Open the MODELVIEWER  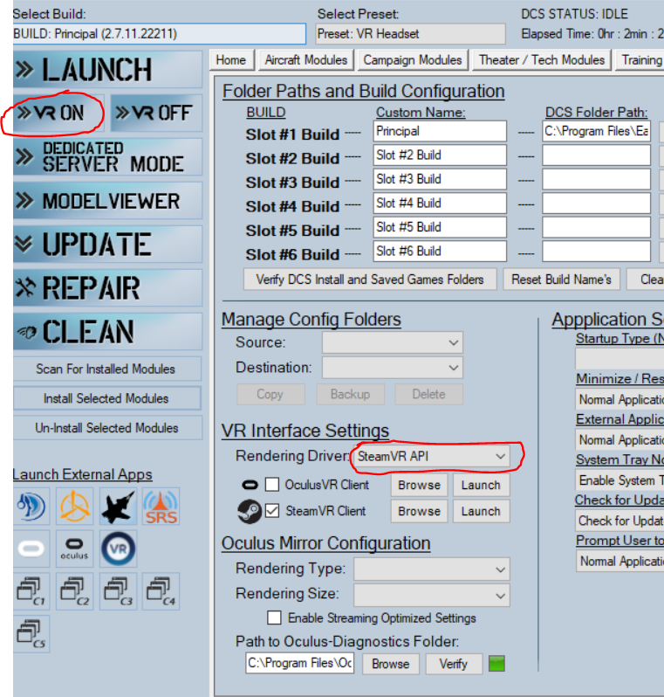coord(107,201)
